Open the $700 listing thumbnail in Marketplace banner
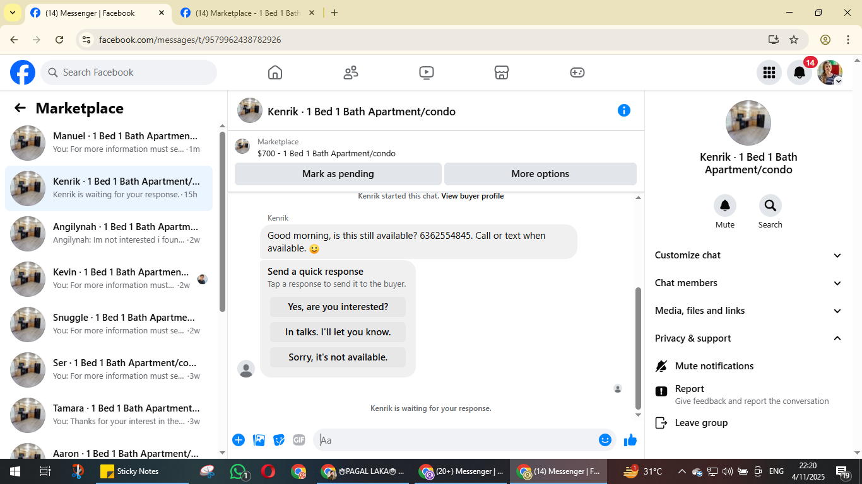The height and width of the screenshot is (484, 862). coord(242,147)
